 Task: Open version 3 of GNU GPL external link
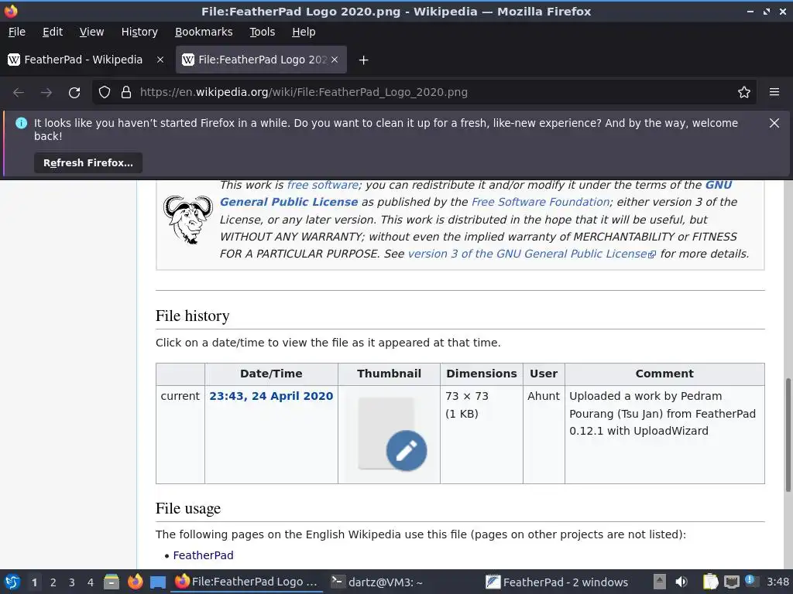[x=531, y=254]
